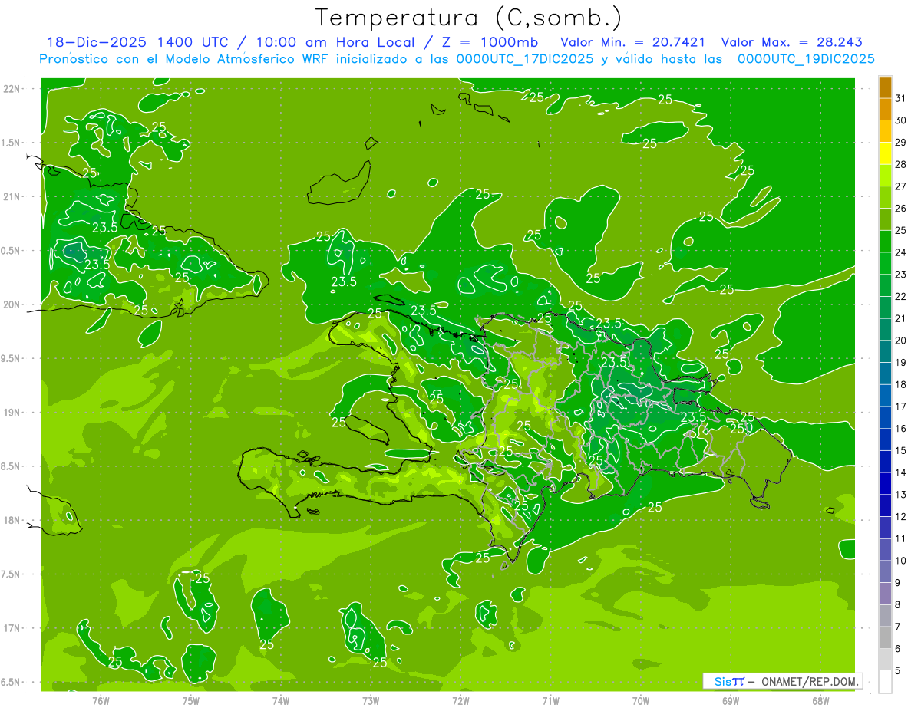Pick the yellow legend swatch between 28 and 29
The image size is (921, 711).
point(885,153)
